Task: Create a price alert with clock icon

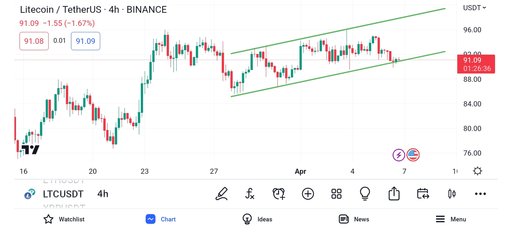Action: 279,194
